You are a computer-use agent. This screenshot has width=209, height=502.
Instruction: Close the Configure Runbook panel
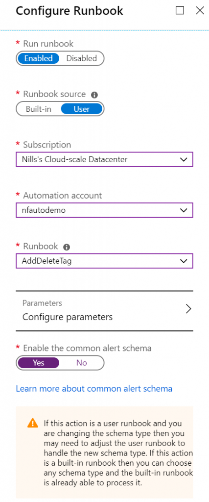200,11
